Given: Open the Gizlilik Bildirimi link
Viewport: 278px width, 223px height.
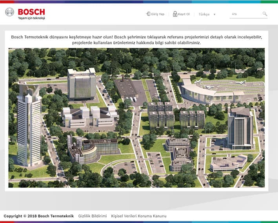Looking at the screenshot, I should 93,216.
